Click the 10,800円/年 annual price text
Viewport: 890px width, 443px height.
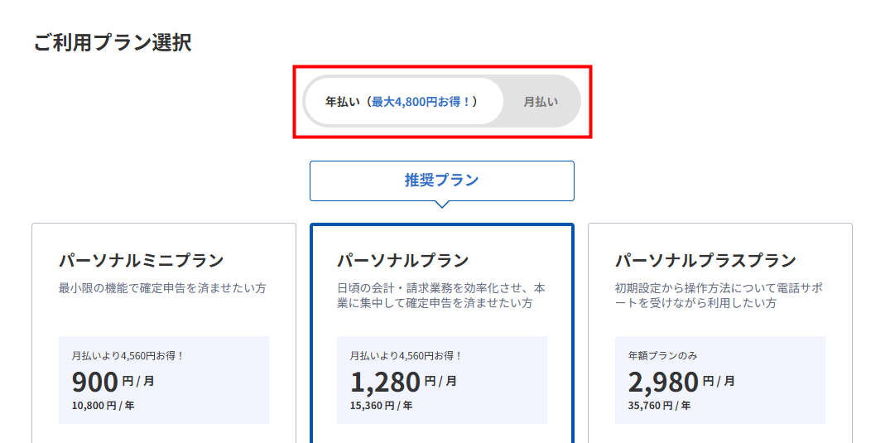click(103, 406)
